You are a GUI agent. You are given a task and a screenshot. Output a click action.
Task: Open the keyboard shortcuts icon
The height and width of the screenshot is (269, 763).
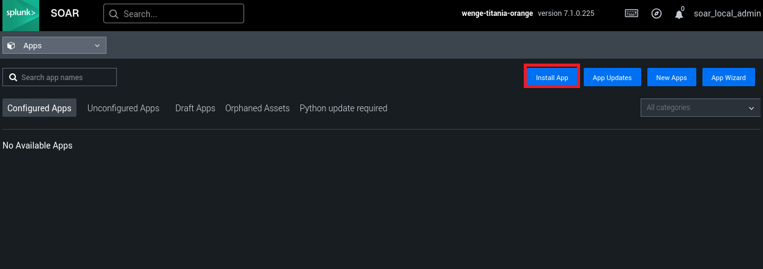631,14
